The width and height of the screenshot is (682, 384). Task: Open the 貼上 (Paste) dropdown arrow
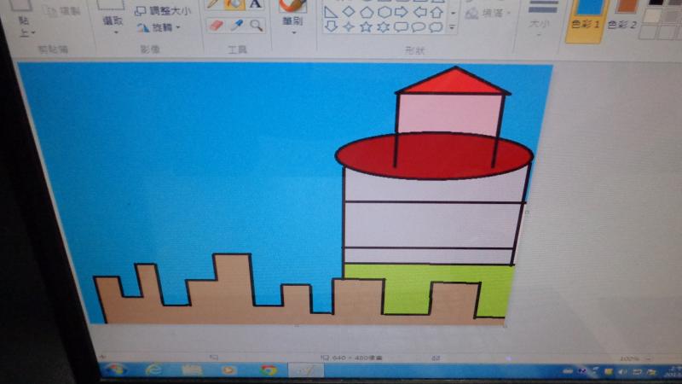click(x=32, y=32)
